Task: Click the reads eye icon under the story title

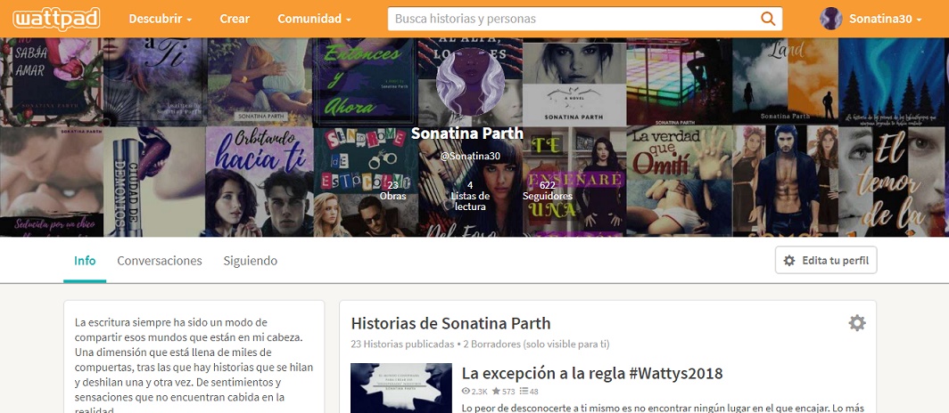Action: tap(466, 392)
